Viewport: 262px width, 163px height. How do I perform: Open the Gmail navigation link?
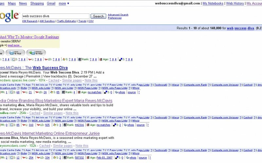51,3
